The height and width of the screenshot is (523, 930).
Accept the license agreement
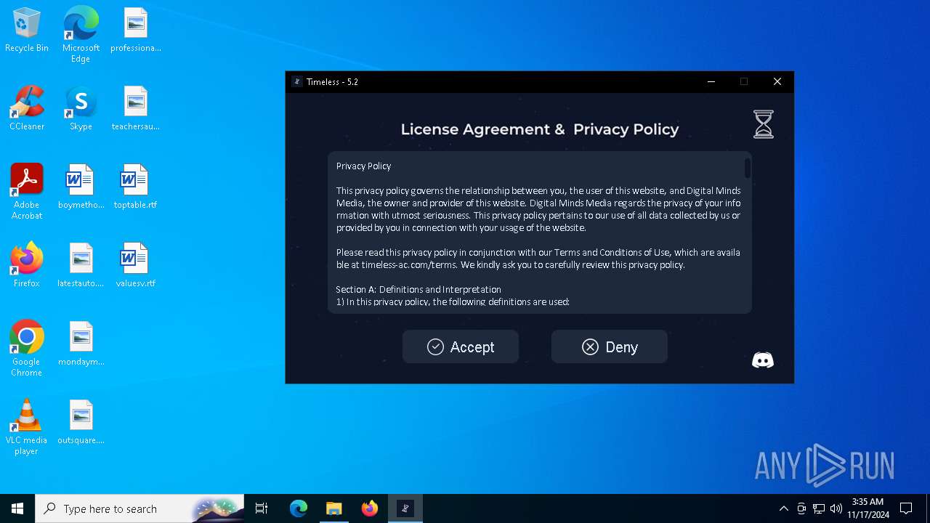pyautogui.click(x=461, y=346)
